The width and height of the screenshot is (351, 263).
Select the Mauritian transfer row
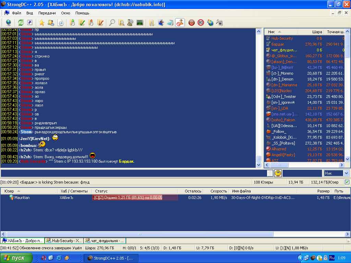tap(175, 198)
